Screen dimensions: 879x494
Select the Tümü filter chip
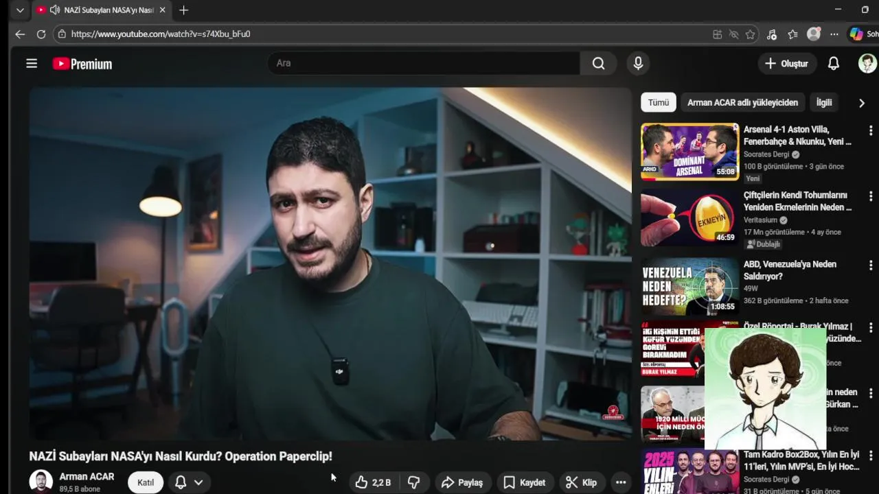[659, 102]
